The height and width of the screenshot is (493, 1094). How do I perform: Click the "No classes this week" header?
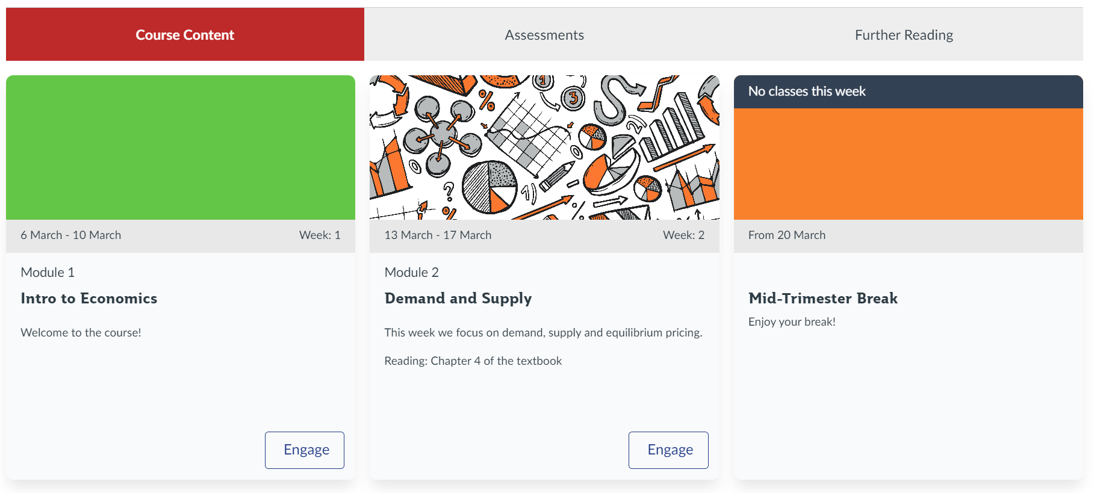[807, 91]
